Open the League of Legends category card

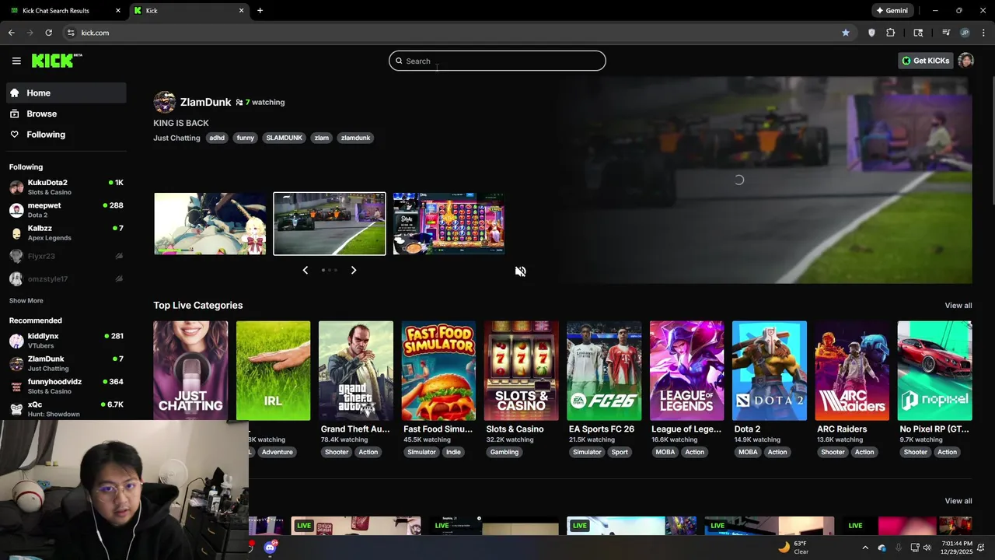pos(686,370)
